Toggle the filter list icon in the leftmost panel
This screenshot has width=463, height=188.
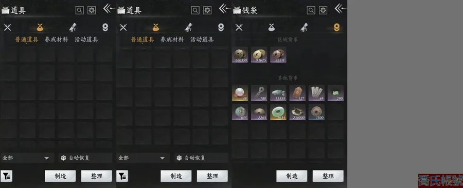pyautogui.click(x=7, y=176)
